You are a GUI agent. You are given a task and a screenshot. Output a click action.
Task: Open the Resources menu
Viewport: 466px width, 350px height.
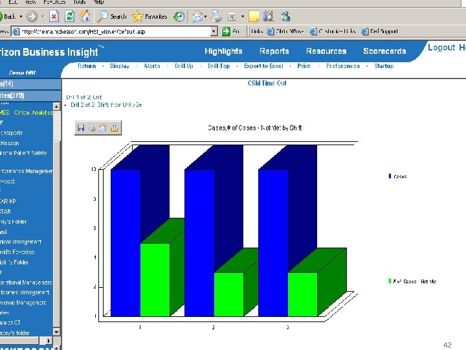(326, 51)
